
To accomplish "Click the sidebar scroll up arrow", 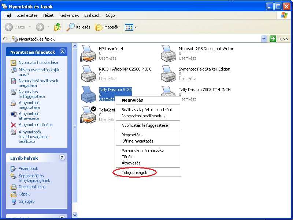I will click(75, 46).
